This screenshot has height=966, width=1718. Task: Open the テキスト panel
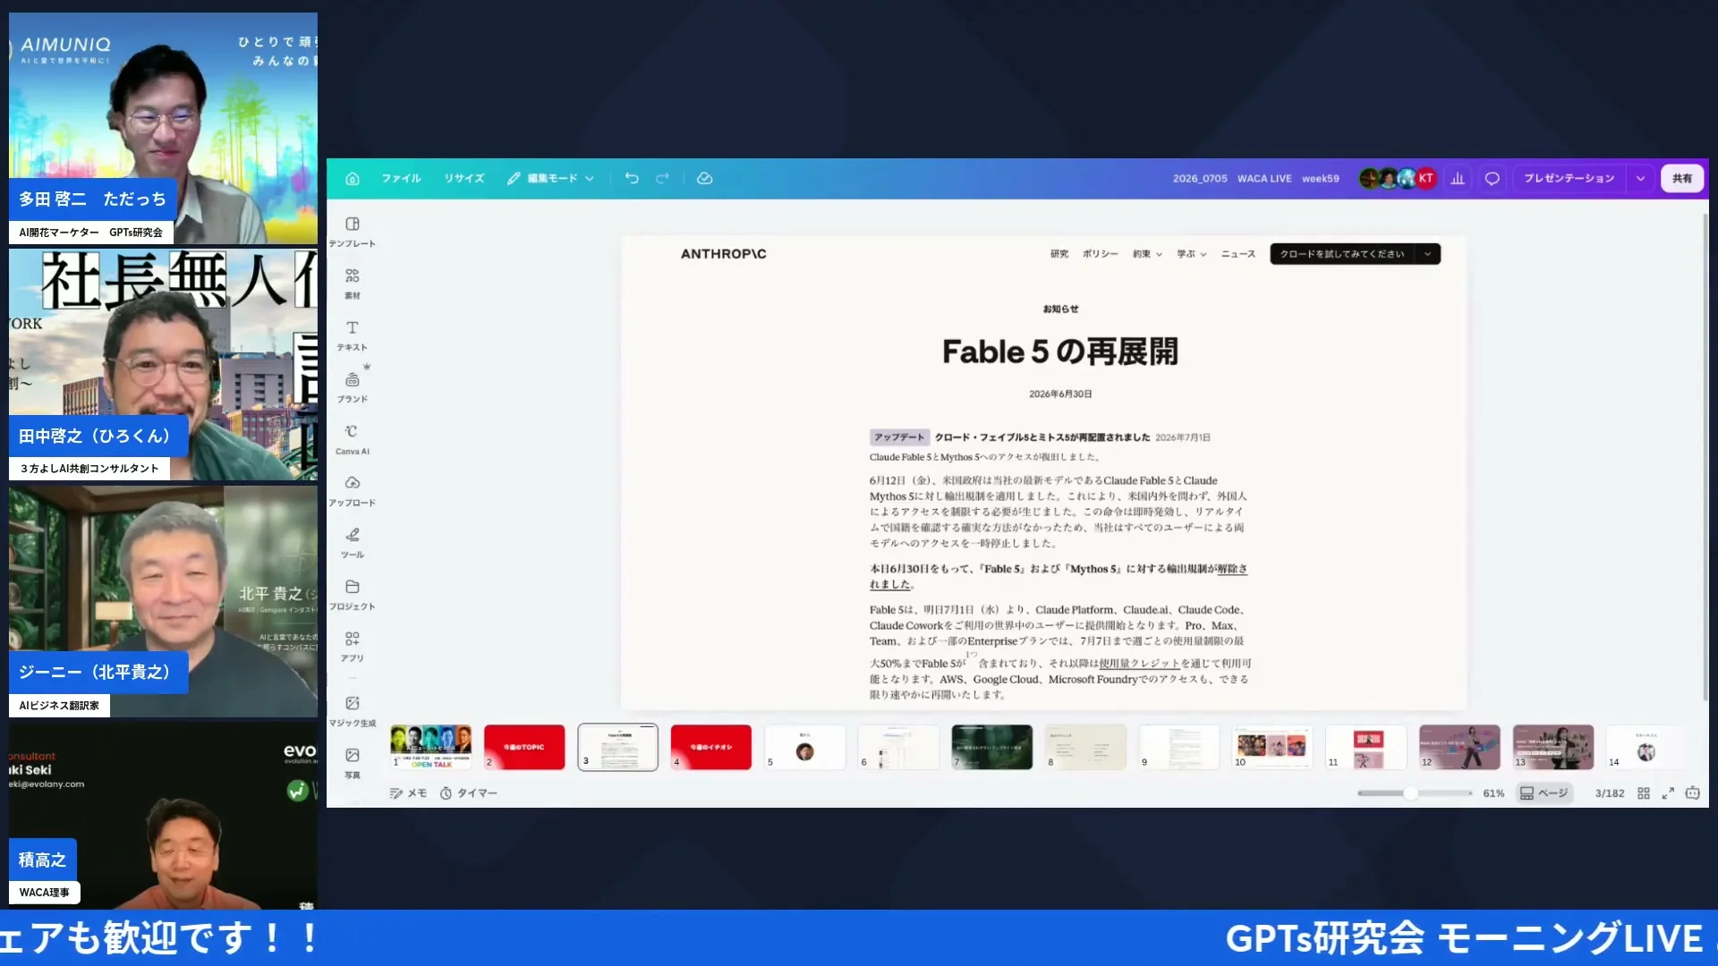click(x=353, y=335)
